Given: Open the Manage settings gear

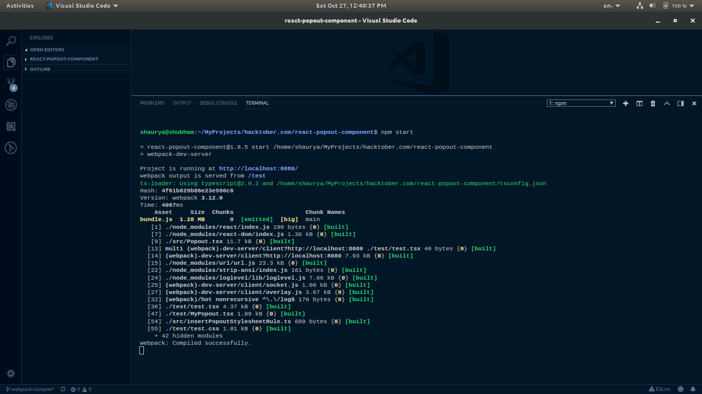Looking at the screenshot, I should tap(11, 373).
